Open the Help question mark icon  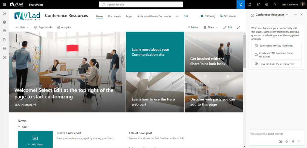pos(275,4)
